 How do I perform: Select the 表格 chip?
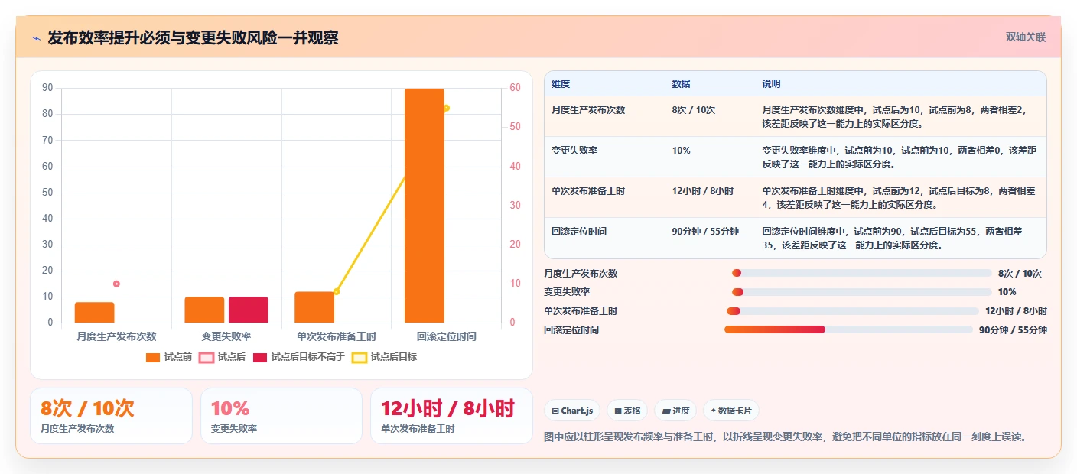click(627, 411)
